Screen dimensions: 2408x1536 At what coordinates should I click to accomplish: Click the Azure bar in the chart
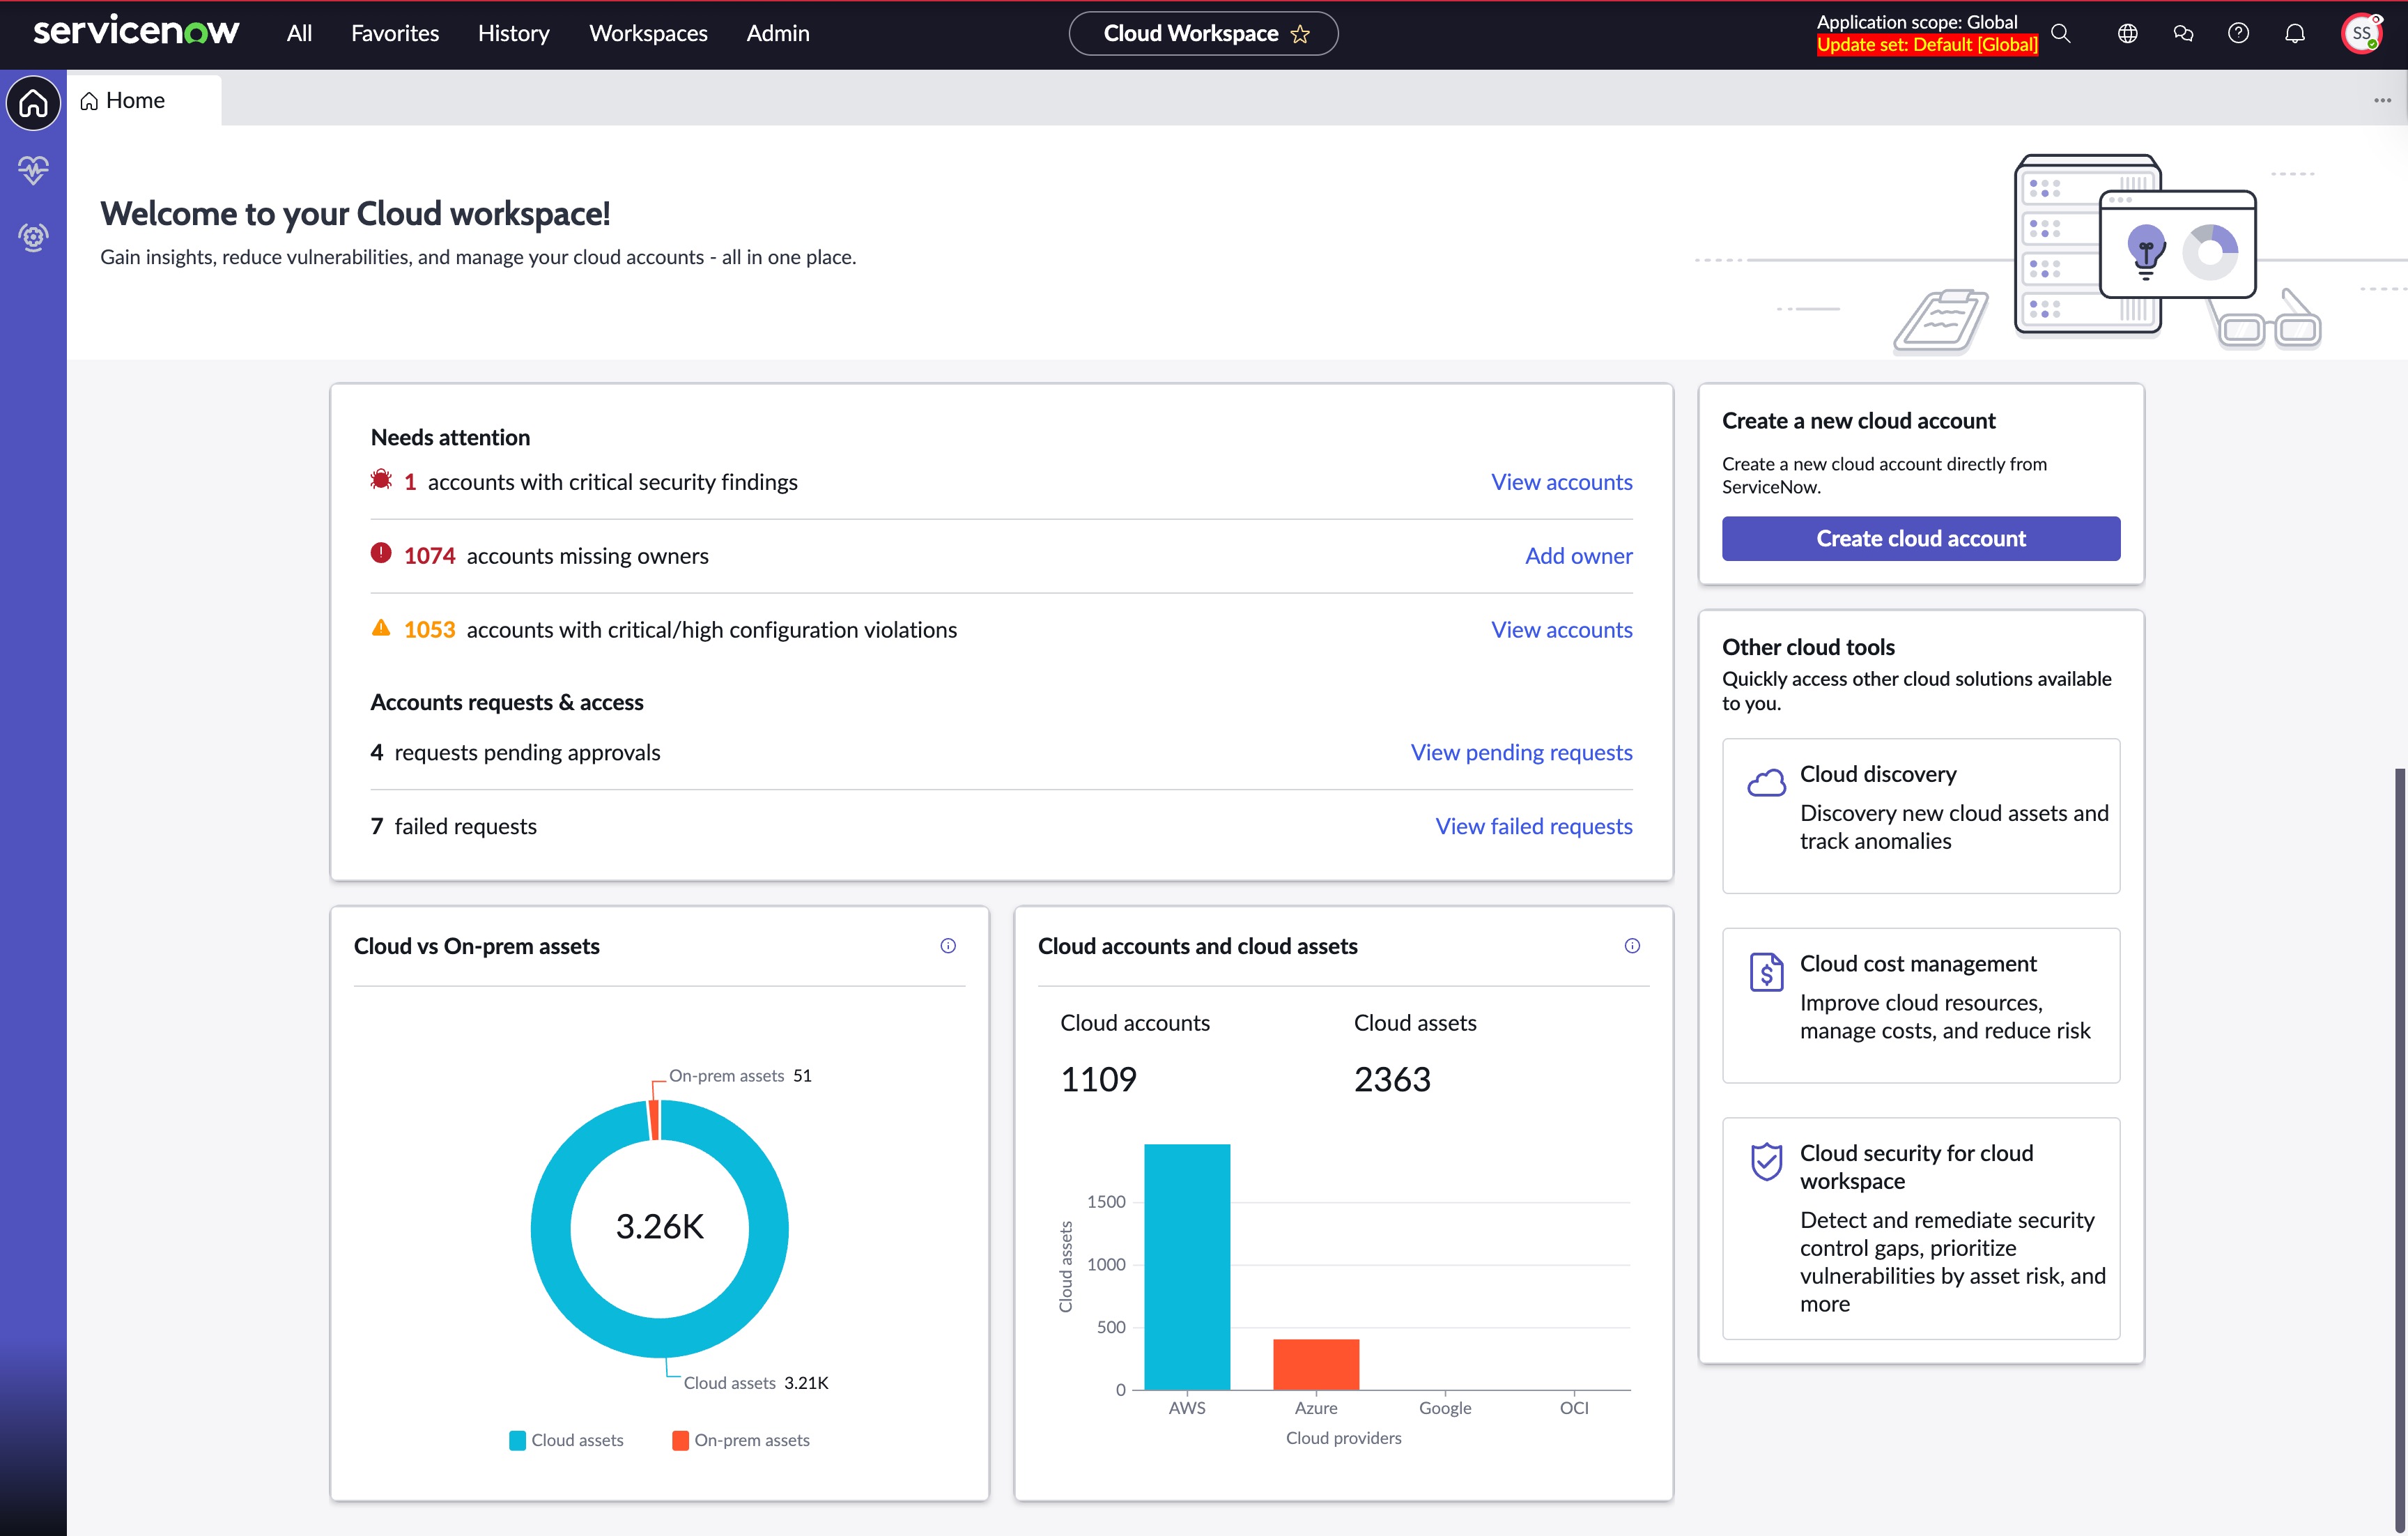1316,1364
